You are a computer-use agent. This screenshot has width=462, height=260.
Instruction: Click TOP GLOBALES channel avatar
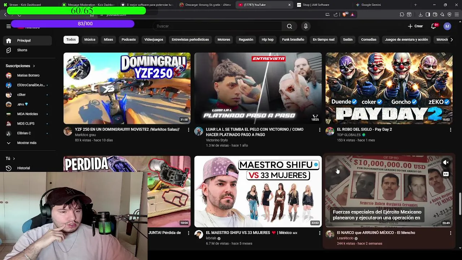330,131
